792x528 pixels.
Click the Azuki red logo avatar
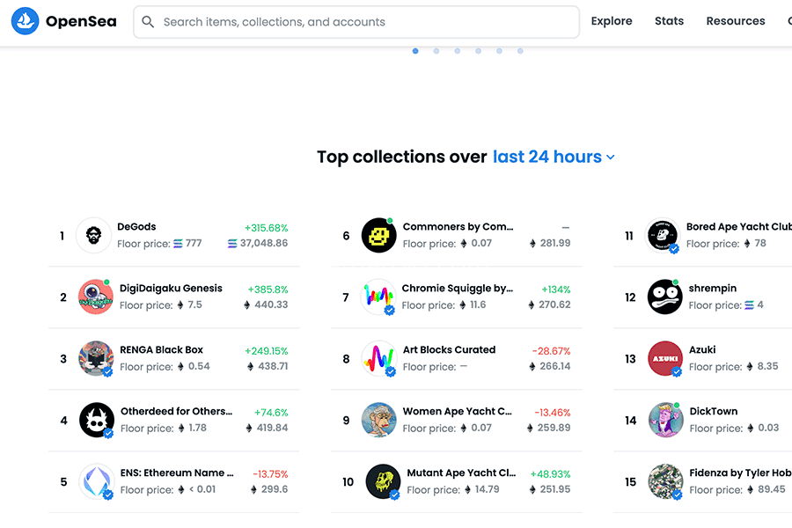pyautogui.click(x=665, y=359)
